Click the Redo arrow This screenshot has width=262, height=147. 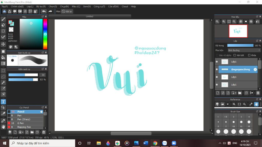coord(50,11)
